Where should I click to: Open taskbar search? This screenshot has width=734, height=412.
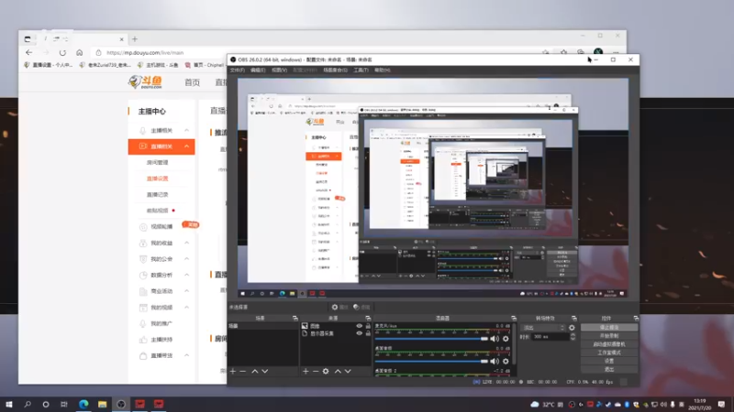(x=28, y=404)
